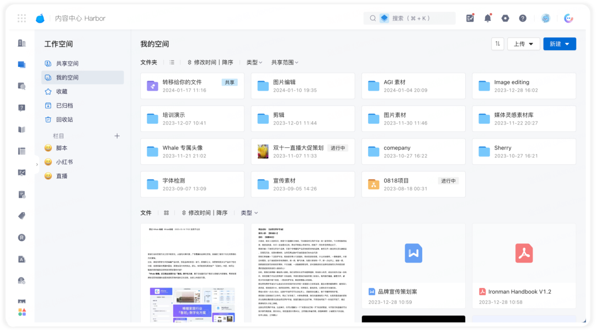The height and width of the screenshot is (331, 596).
Task: Add a new 栏目 with plus icon
Action: point(117,136)
